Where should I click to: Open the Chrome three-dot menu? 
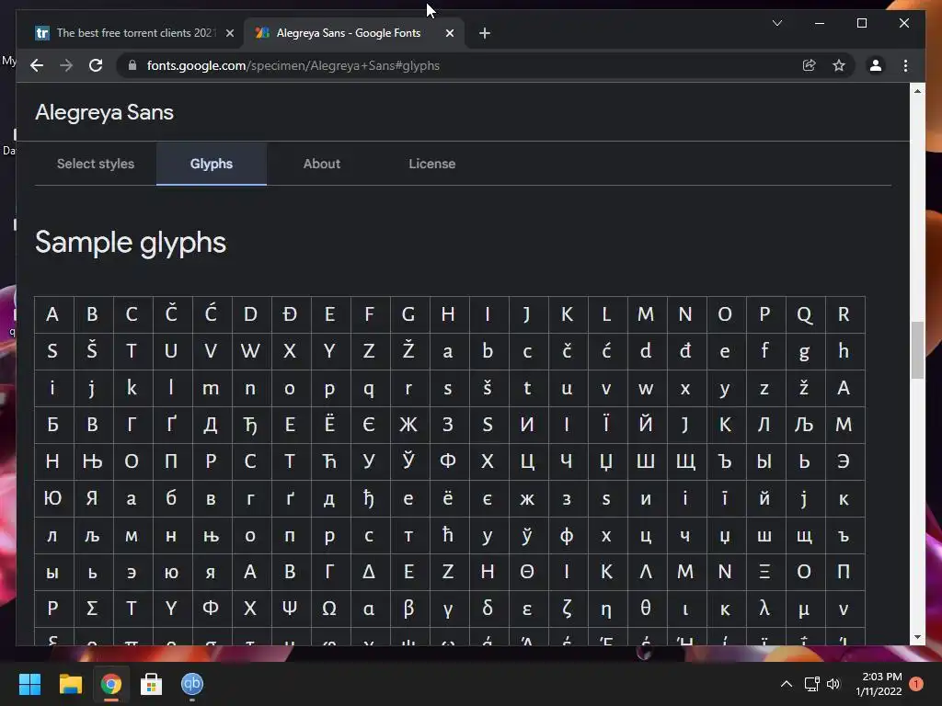[905, 65]
